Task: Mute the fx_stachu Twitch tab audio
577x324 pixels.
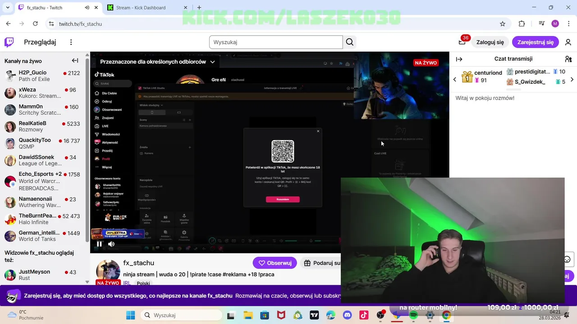Action: tap(87, 8)
